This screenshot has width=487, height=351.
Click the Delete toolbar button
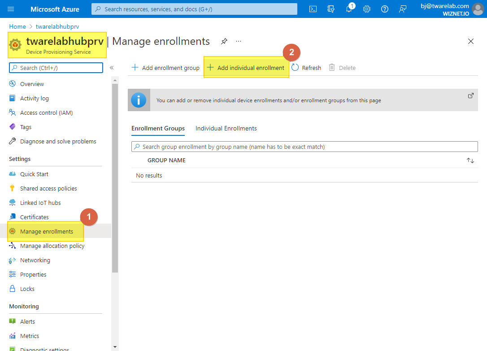[x=342, y=68]
